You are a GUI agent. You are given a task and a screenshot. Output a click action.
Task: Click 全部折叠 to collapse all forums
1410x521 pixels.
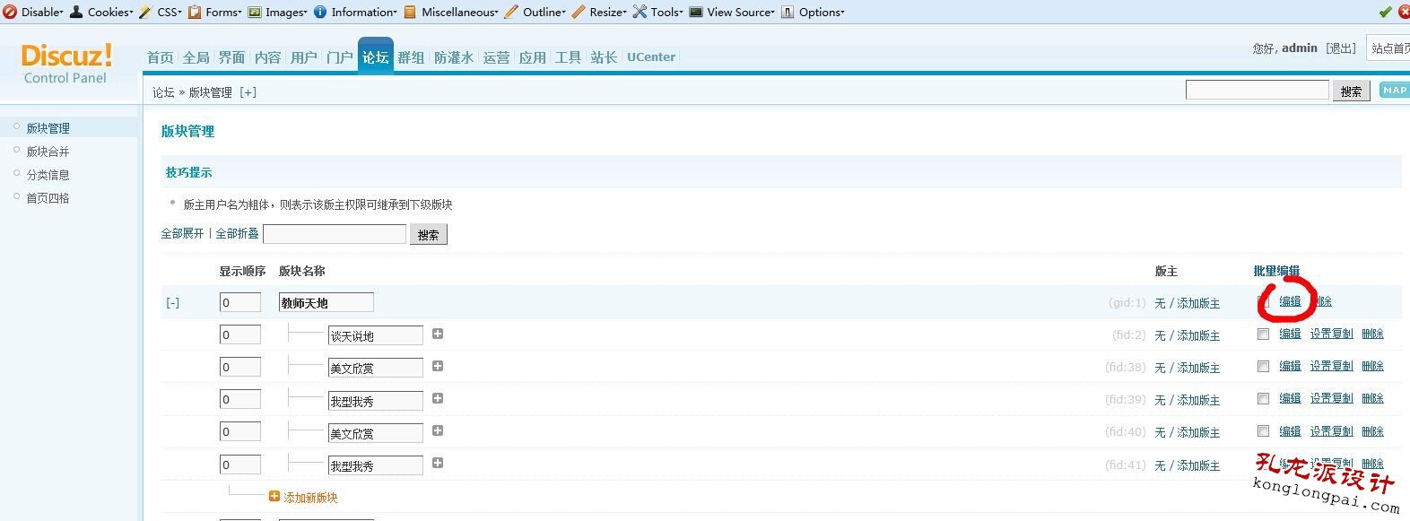(237, 233)
